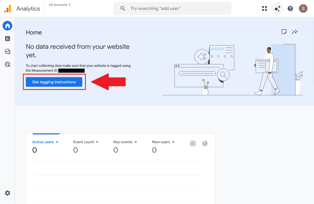Open the Reports icon in sidebar
314x204 pixels.
[7, 39]
